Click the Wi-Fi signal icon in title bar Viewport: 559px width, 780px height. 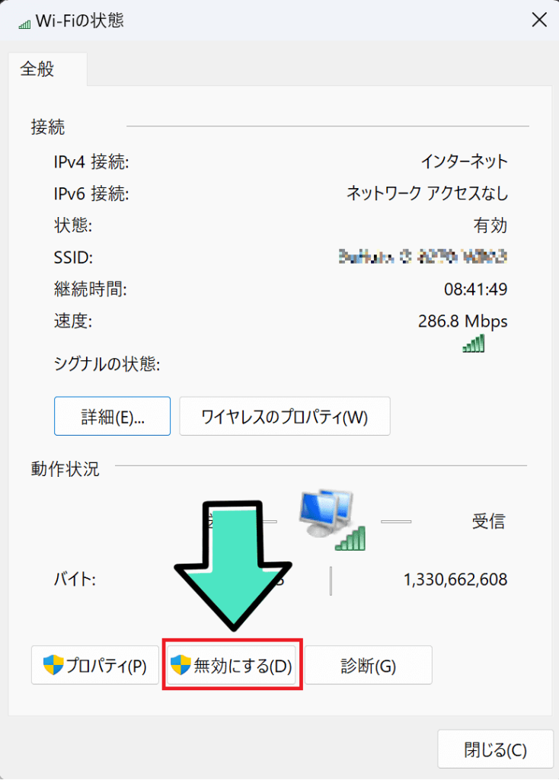click(24, 22)
